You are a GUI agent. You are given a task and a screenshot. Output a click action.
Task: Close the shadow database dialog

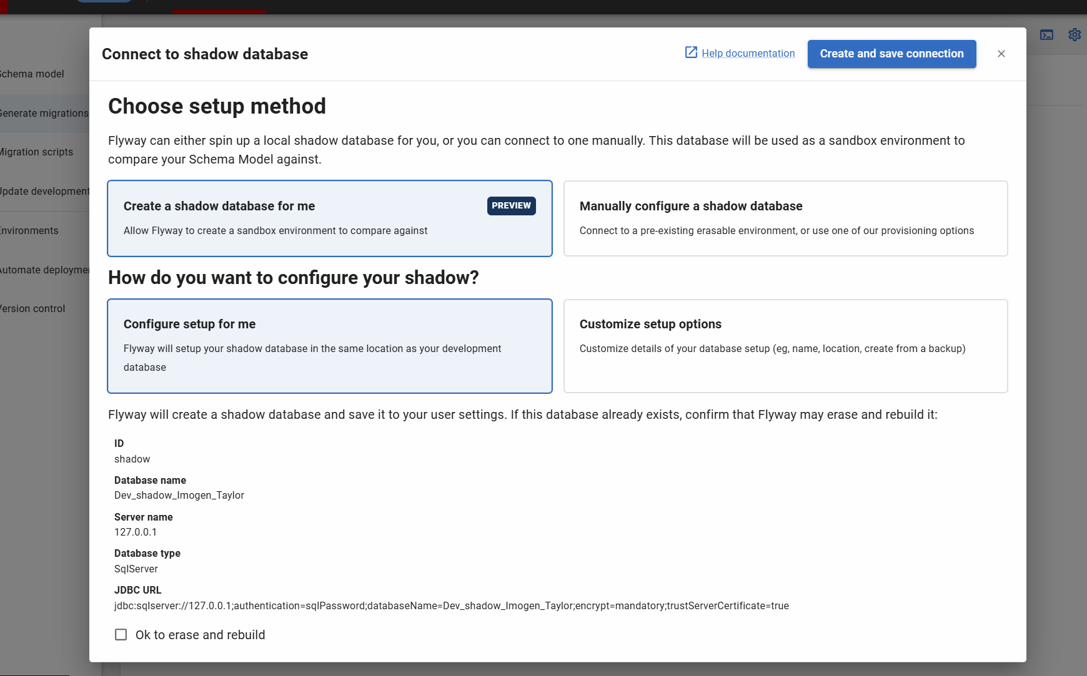tap(1001, 54)
